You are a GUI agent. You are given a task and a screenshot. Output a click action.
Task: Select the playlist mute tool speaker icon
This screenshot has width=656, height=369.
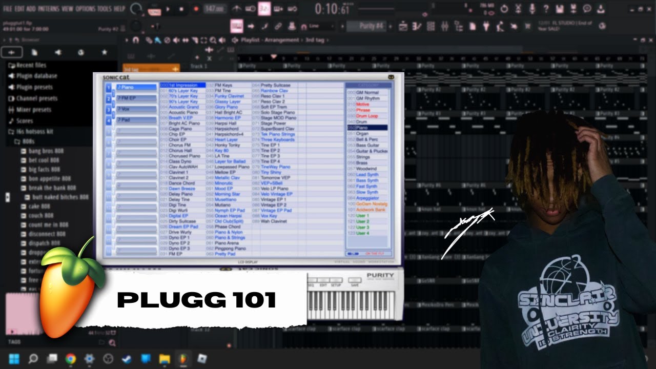176,40
